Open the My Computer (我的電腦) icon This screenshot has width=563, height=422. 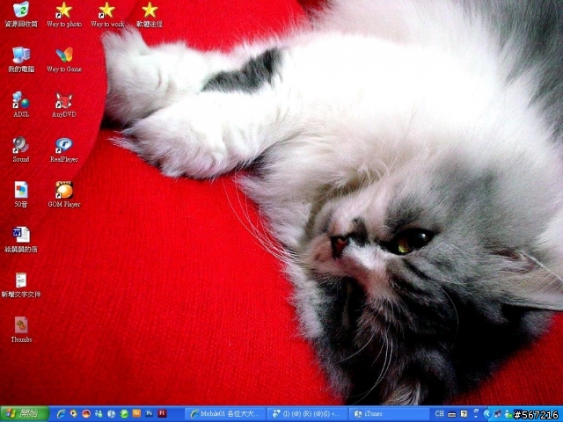(21, 60)
